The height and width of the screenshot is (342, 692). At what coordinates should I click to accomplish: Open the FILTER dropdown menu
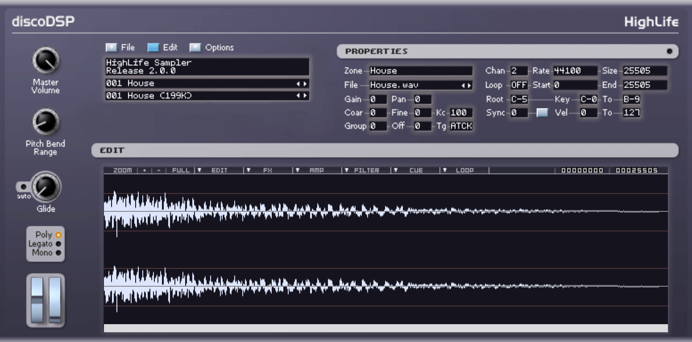(366, 170)
